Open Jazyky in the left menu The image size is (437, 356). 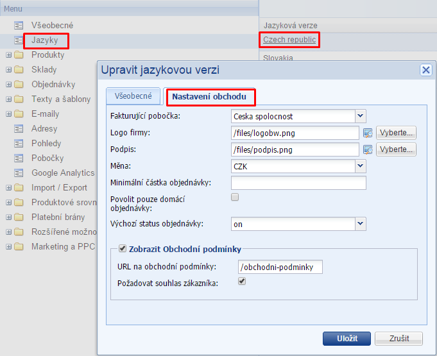44,40
